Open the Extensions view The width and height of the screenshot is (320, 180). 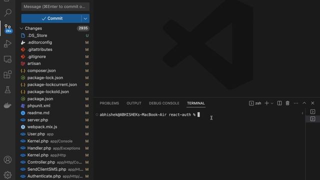(x=8, y=74)
